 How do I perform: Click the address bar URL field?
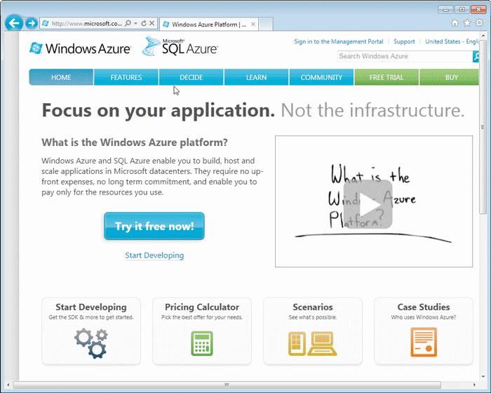click(87, 23)
